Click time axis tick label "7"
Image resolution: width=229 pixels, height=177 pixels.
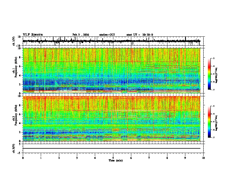pos(149,158)
